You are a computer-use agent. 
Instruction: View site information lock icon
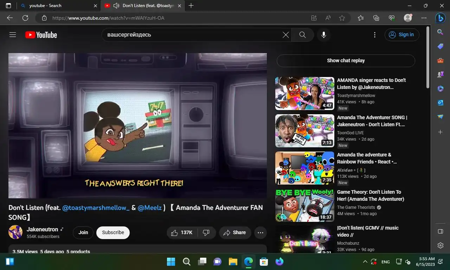pyautogui.click(x=44, y=18)
